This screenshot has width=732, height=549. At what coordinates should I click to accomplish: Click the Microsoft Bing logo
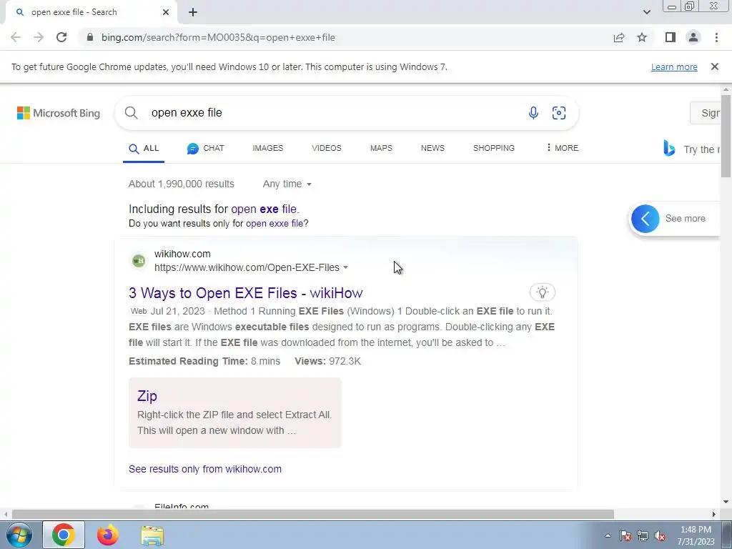[59, 113]
